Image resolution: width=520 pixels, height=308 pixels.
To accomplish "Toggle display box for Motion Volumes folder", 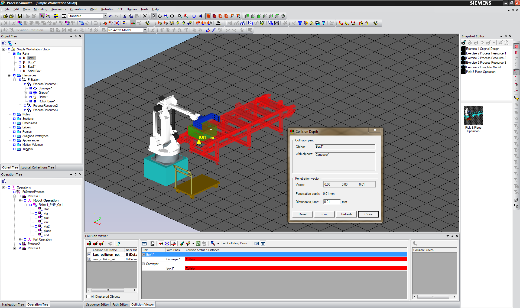I will (14, 145).
